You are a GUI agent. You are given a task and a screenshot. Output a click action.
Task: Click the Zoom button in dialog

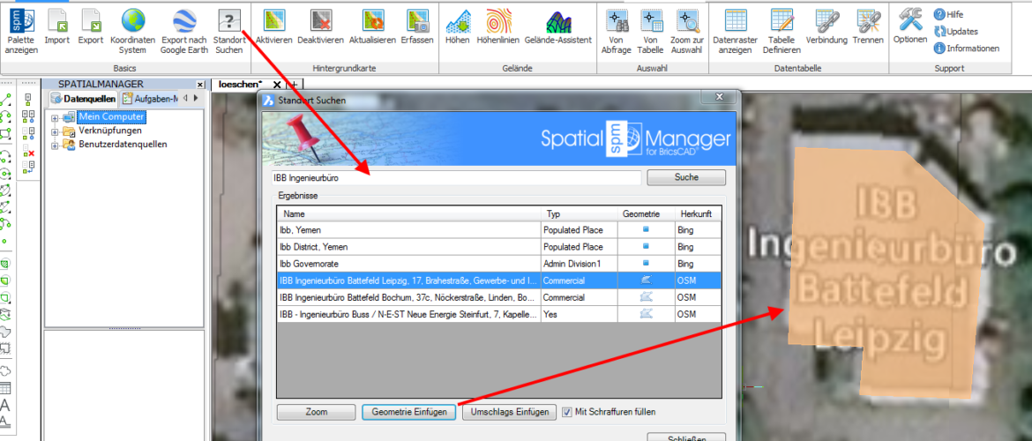pyautogui.click(x=317, y=412)
